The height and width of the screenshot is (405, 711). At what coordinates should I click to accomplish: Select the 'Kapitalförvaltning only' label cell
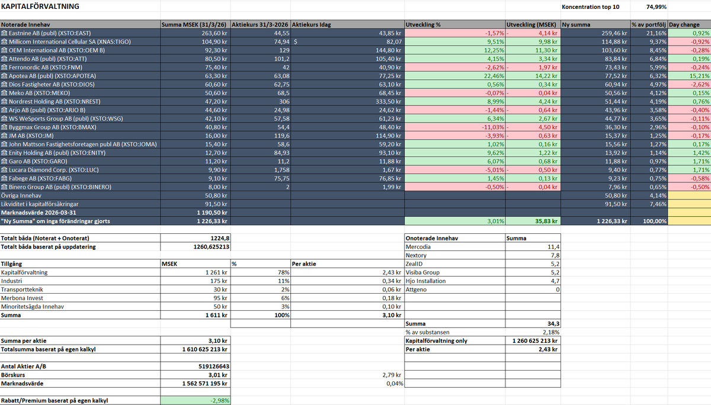454,340
